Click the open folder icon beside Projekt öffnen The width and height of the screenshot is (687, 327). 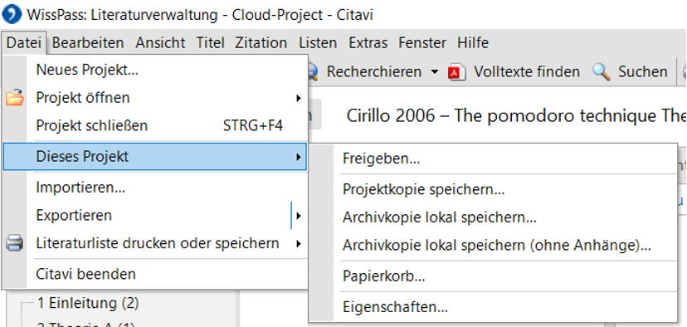(15, 97)
